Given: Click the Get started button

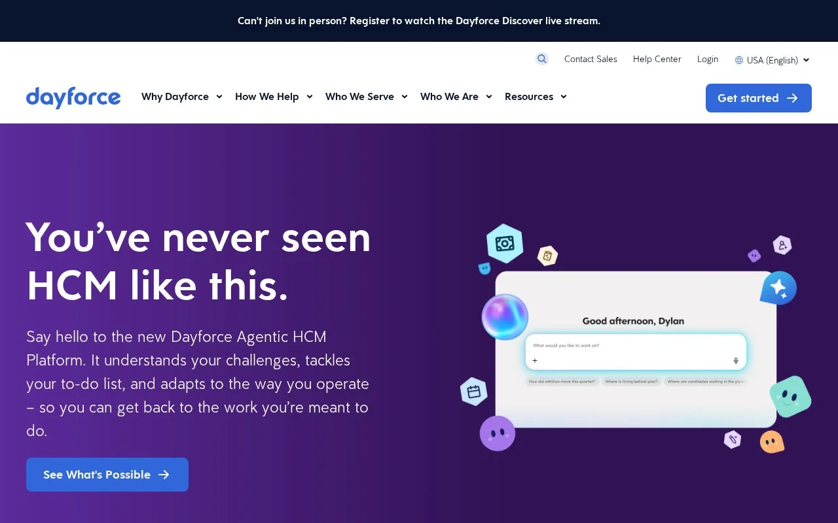Looking at the screenshot, I should (759, 98).
